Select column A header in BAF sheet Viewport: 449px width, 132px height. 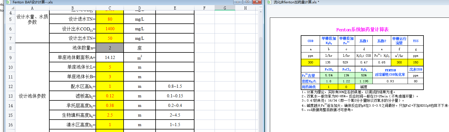pyautogui.click(x=32, y=8)
